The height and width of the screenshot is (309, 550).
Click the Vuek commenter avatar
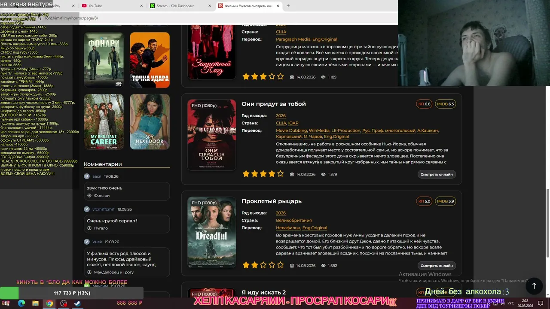[87, 242]
